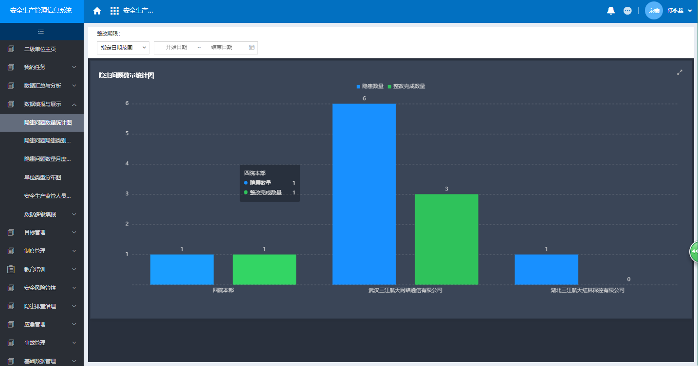The width and height of the screenshot is (698, 366).
Task: Collapse the 数据填报与展示 chevron
Action: pyautogui.click(x=74, y=104)
